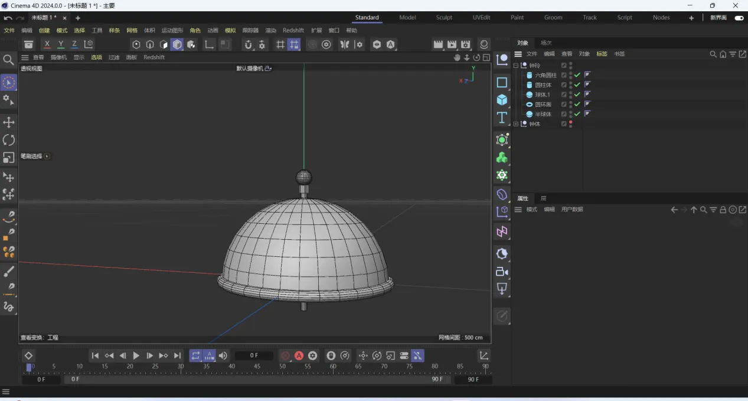This screenshot has width=748, height=401.
Task: Select the 半球体 object in tree
Action: [x=543, y=114]
